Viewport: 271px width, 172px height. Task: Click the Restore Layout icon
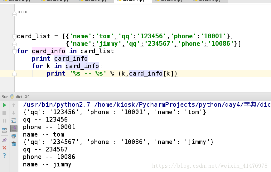4,130
